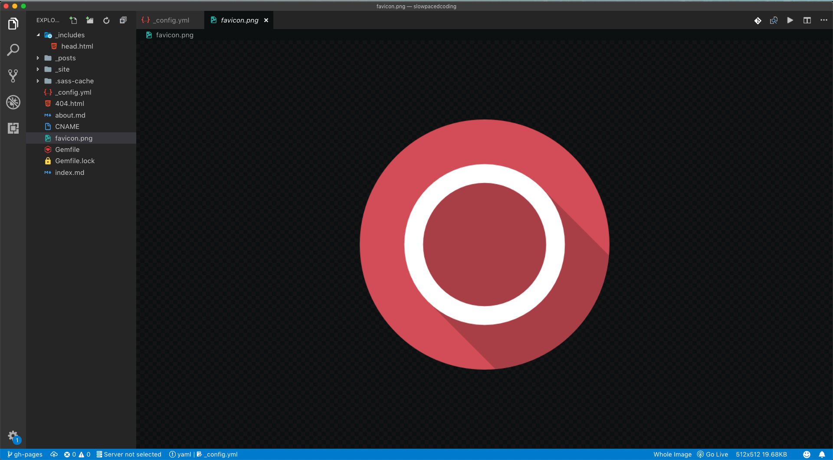
Task: Click the Split Editor icon in the toolbar
Action: [807, 20]
